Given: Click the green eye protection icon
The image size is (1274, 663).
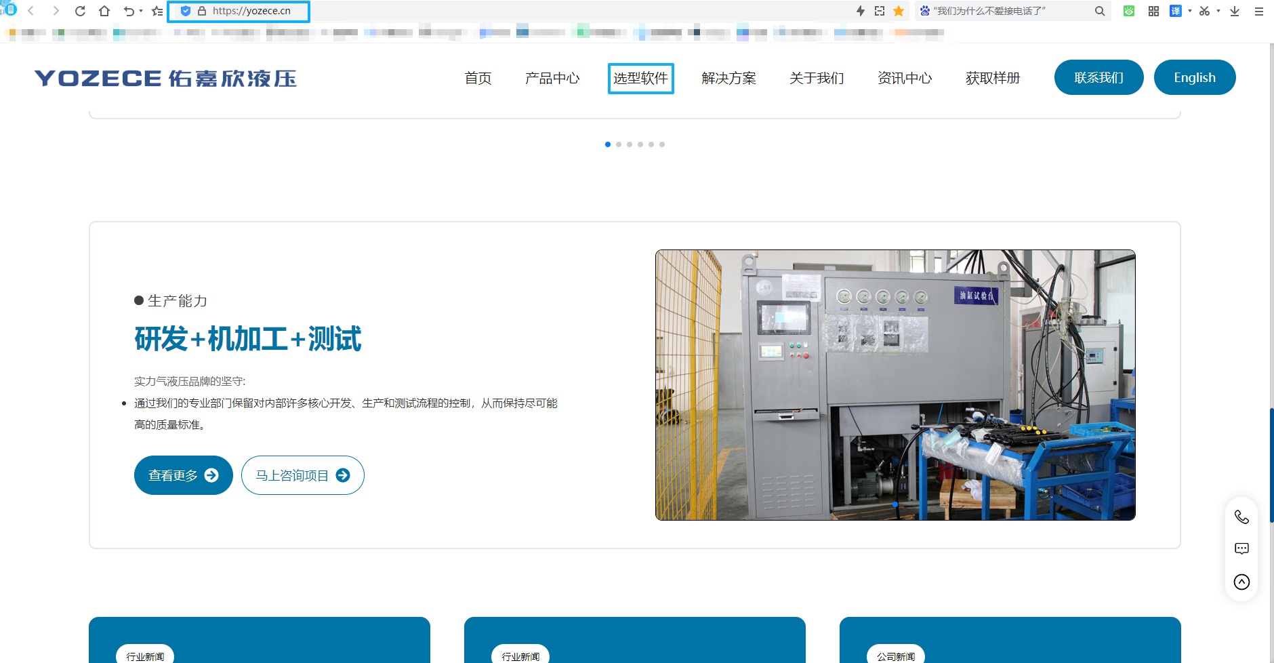Looking at the screenshot, I should tap(1129, 11).
